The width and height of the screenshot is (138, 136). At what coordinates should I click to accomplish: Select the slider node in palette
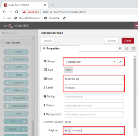(x=16, y=75)
